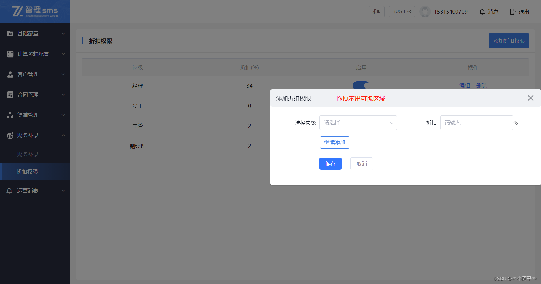This screenshot has height=284, width=541.
Task: Close the 添加折扣权限 dialog
Action: pos(531,98)
